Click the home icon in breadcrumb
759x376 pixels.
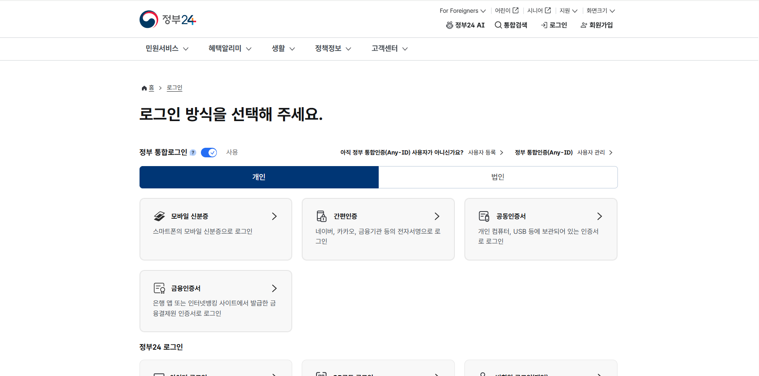[144, 88]
